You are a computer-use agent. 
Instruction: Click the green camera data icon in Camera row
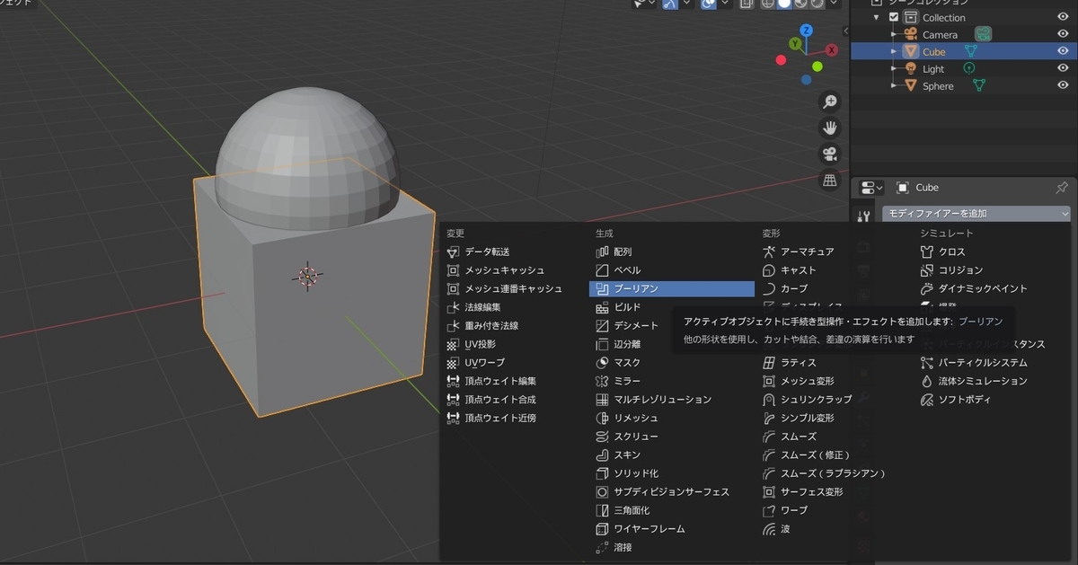click(x=984, y=34)
